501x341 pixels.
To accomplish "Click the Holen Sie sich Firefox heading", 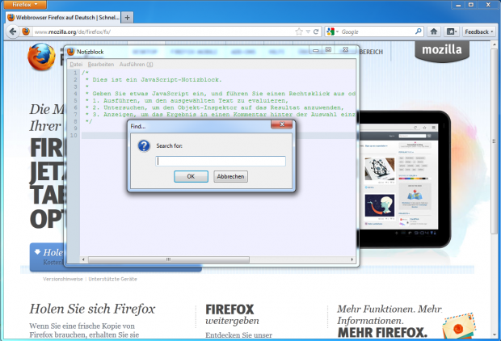I will pos(92,309).
